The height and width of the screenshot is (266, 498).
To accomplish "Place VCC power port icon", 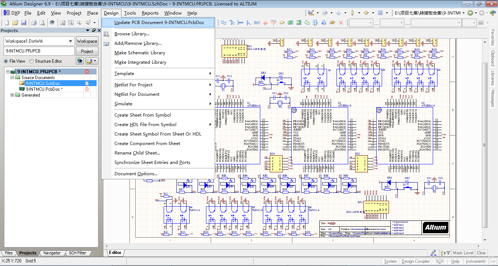I will pyautogui.click(x=273, y=23).
